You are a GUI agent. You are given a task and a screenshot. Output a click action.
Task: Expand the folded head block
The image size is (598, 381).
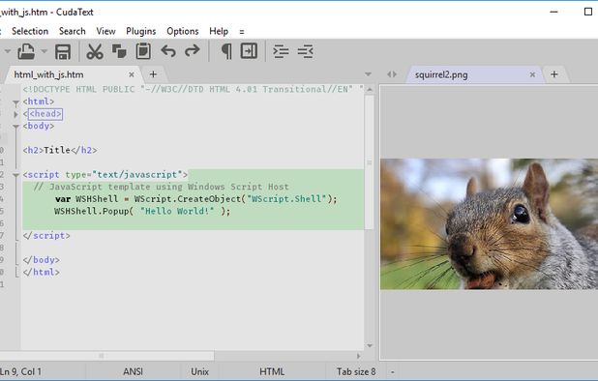[x=15, y=114]
